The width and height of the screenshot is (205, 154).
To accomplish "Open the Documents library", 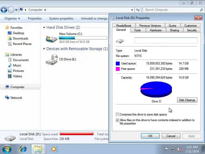I will click(x=21, y=60).
